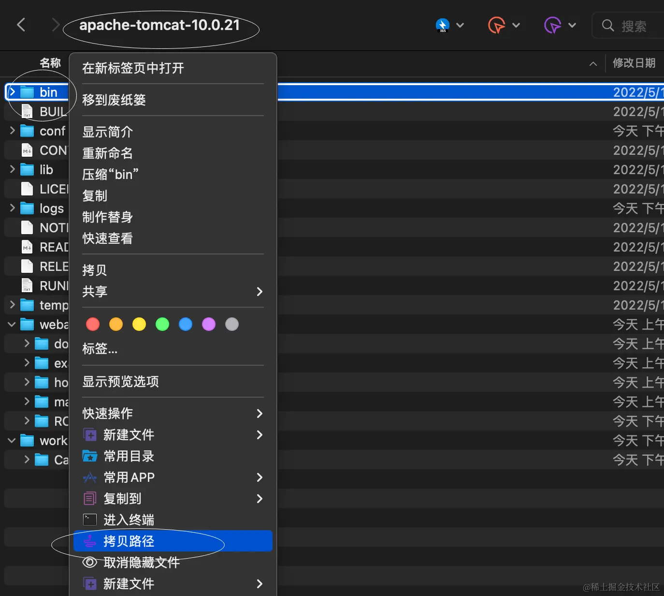The image size is (664, 596).
Task: Open 新建文件 submenu above 常用目录
Action: (x=173, y=435)
